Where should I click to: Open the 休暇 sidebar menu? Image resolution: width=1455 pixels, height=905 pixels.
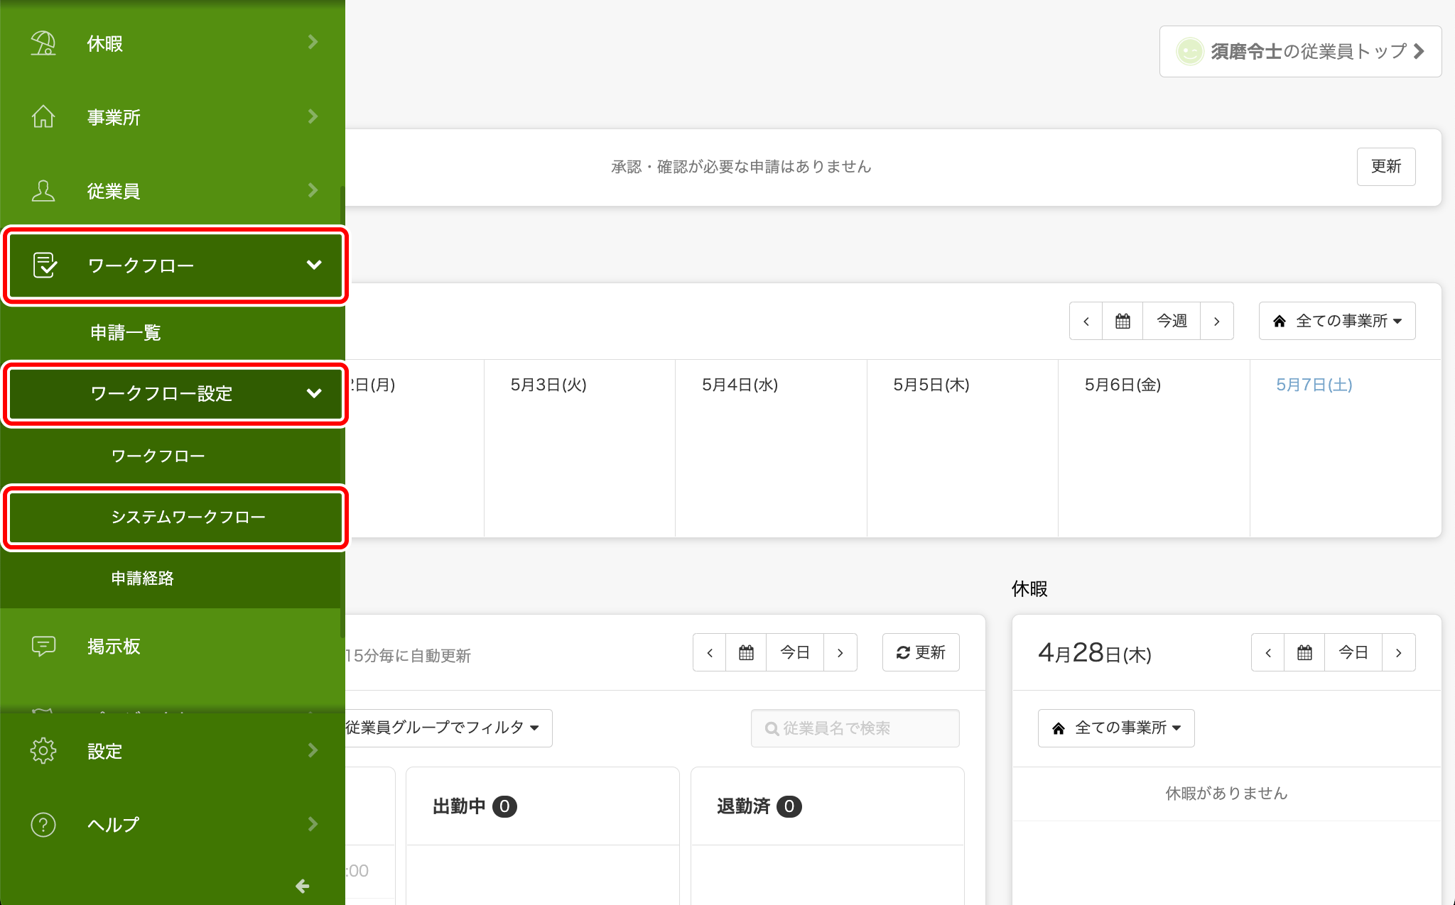173,43
